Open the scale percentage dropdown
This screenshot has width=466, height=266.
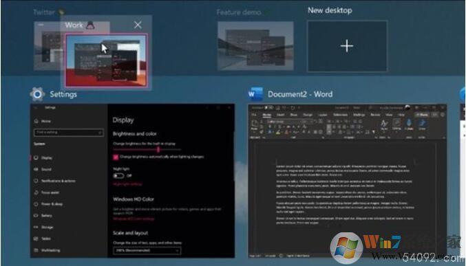click(147, 251)
